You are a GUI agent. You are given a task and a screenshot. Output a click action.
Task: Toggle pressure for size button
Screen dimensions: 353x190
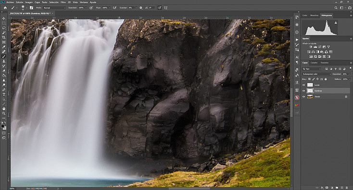point(160,8)
